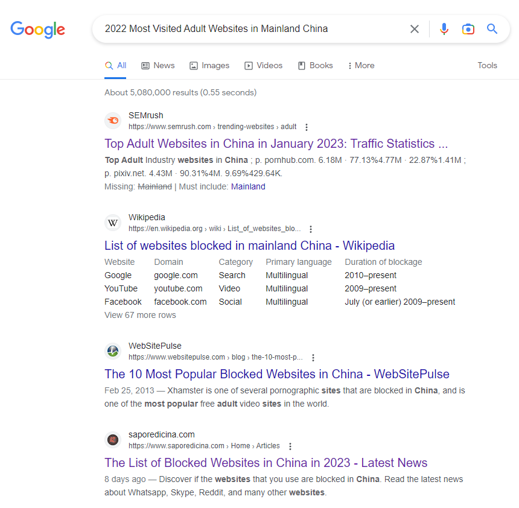This screenshot has width=519, height=508.
Task: Open three-dot menu for WebSitePulse result
Action: (x=313, y=357)
